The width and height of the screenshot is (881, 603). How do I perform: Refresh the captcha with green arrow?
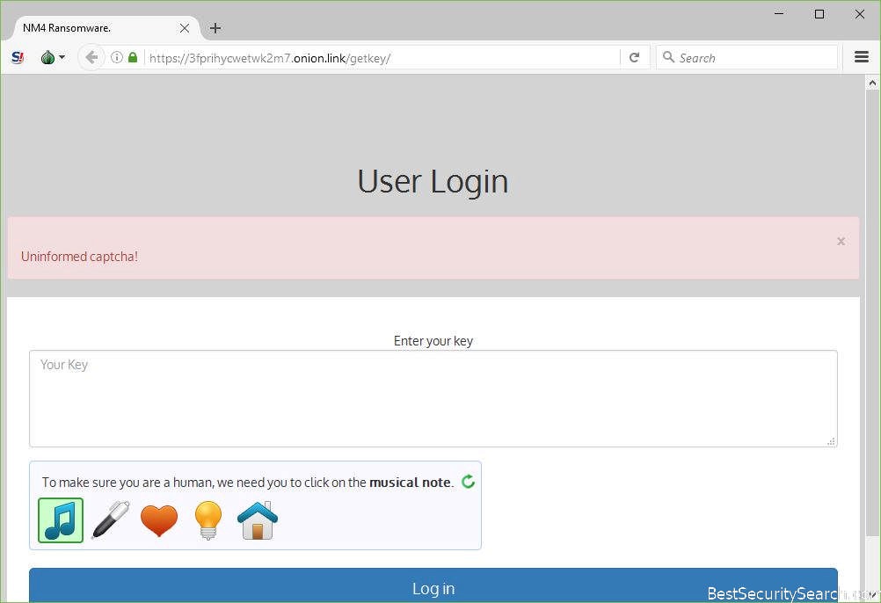point(469,481)
